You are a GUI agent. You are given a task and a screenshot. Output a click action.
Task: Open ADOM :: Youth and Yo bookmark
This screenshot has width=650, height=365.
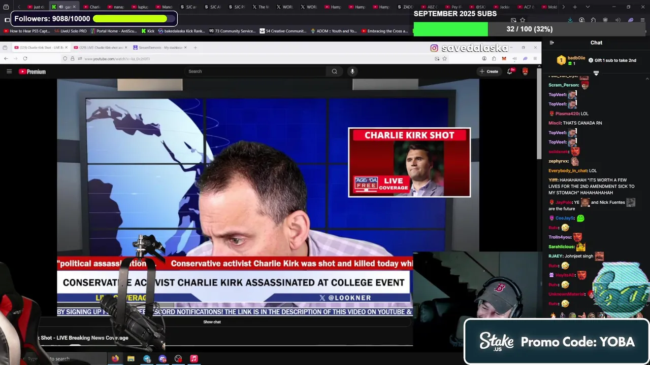coord(333,31)
